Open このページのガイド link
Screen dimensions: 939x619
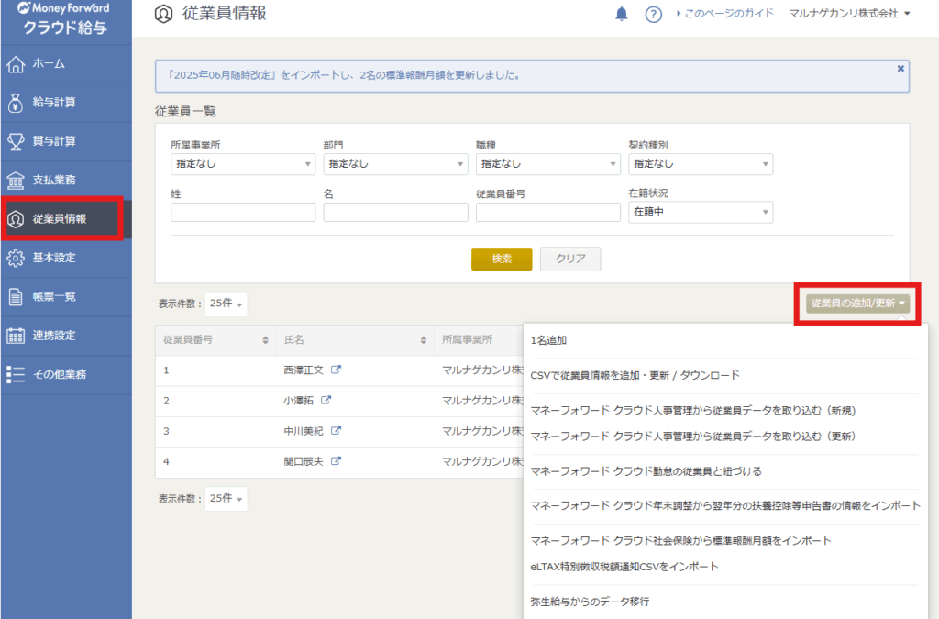(x=724, y=14)
